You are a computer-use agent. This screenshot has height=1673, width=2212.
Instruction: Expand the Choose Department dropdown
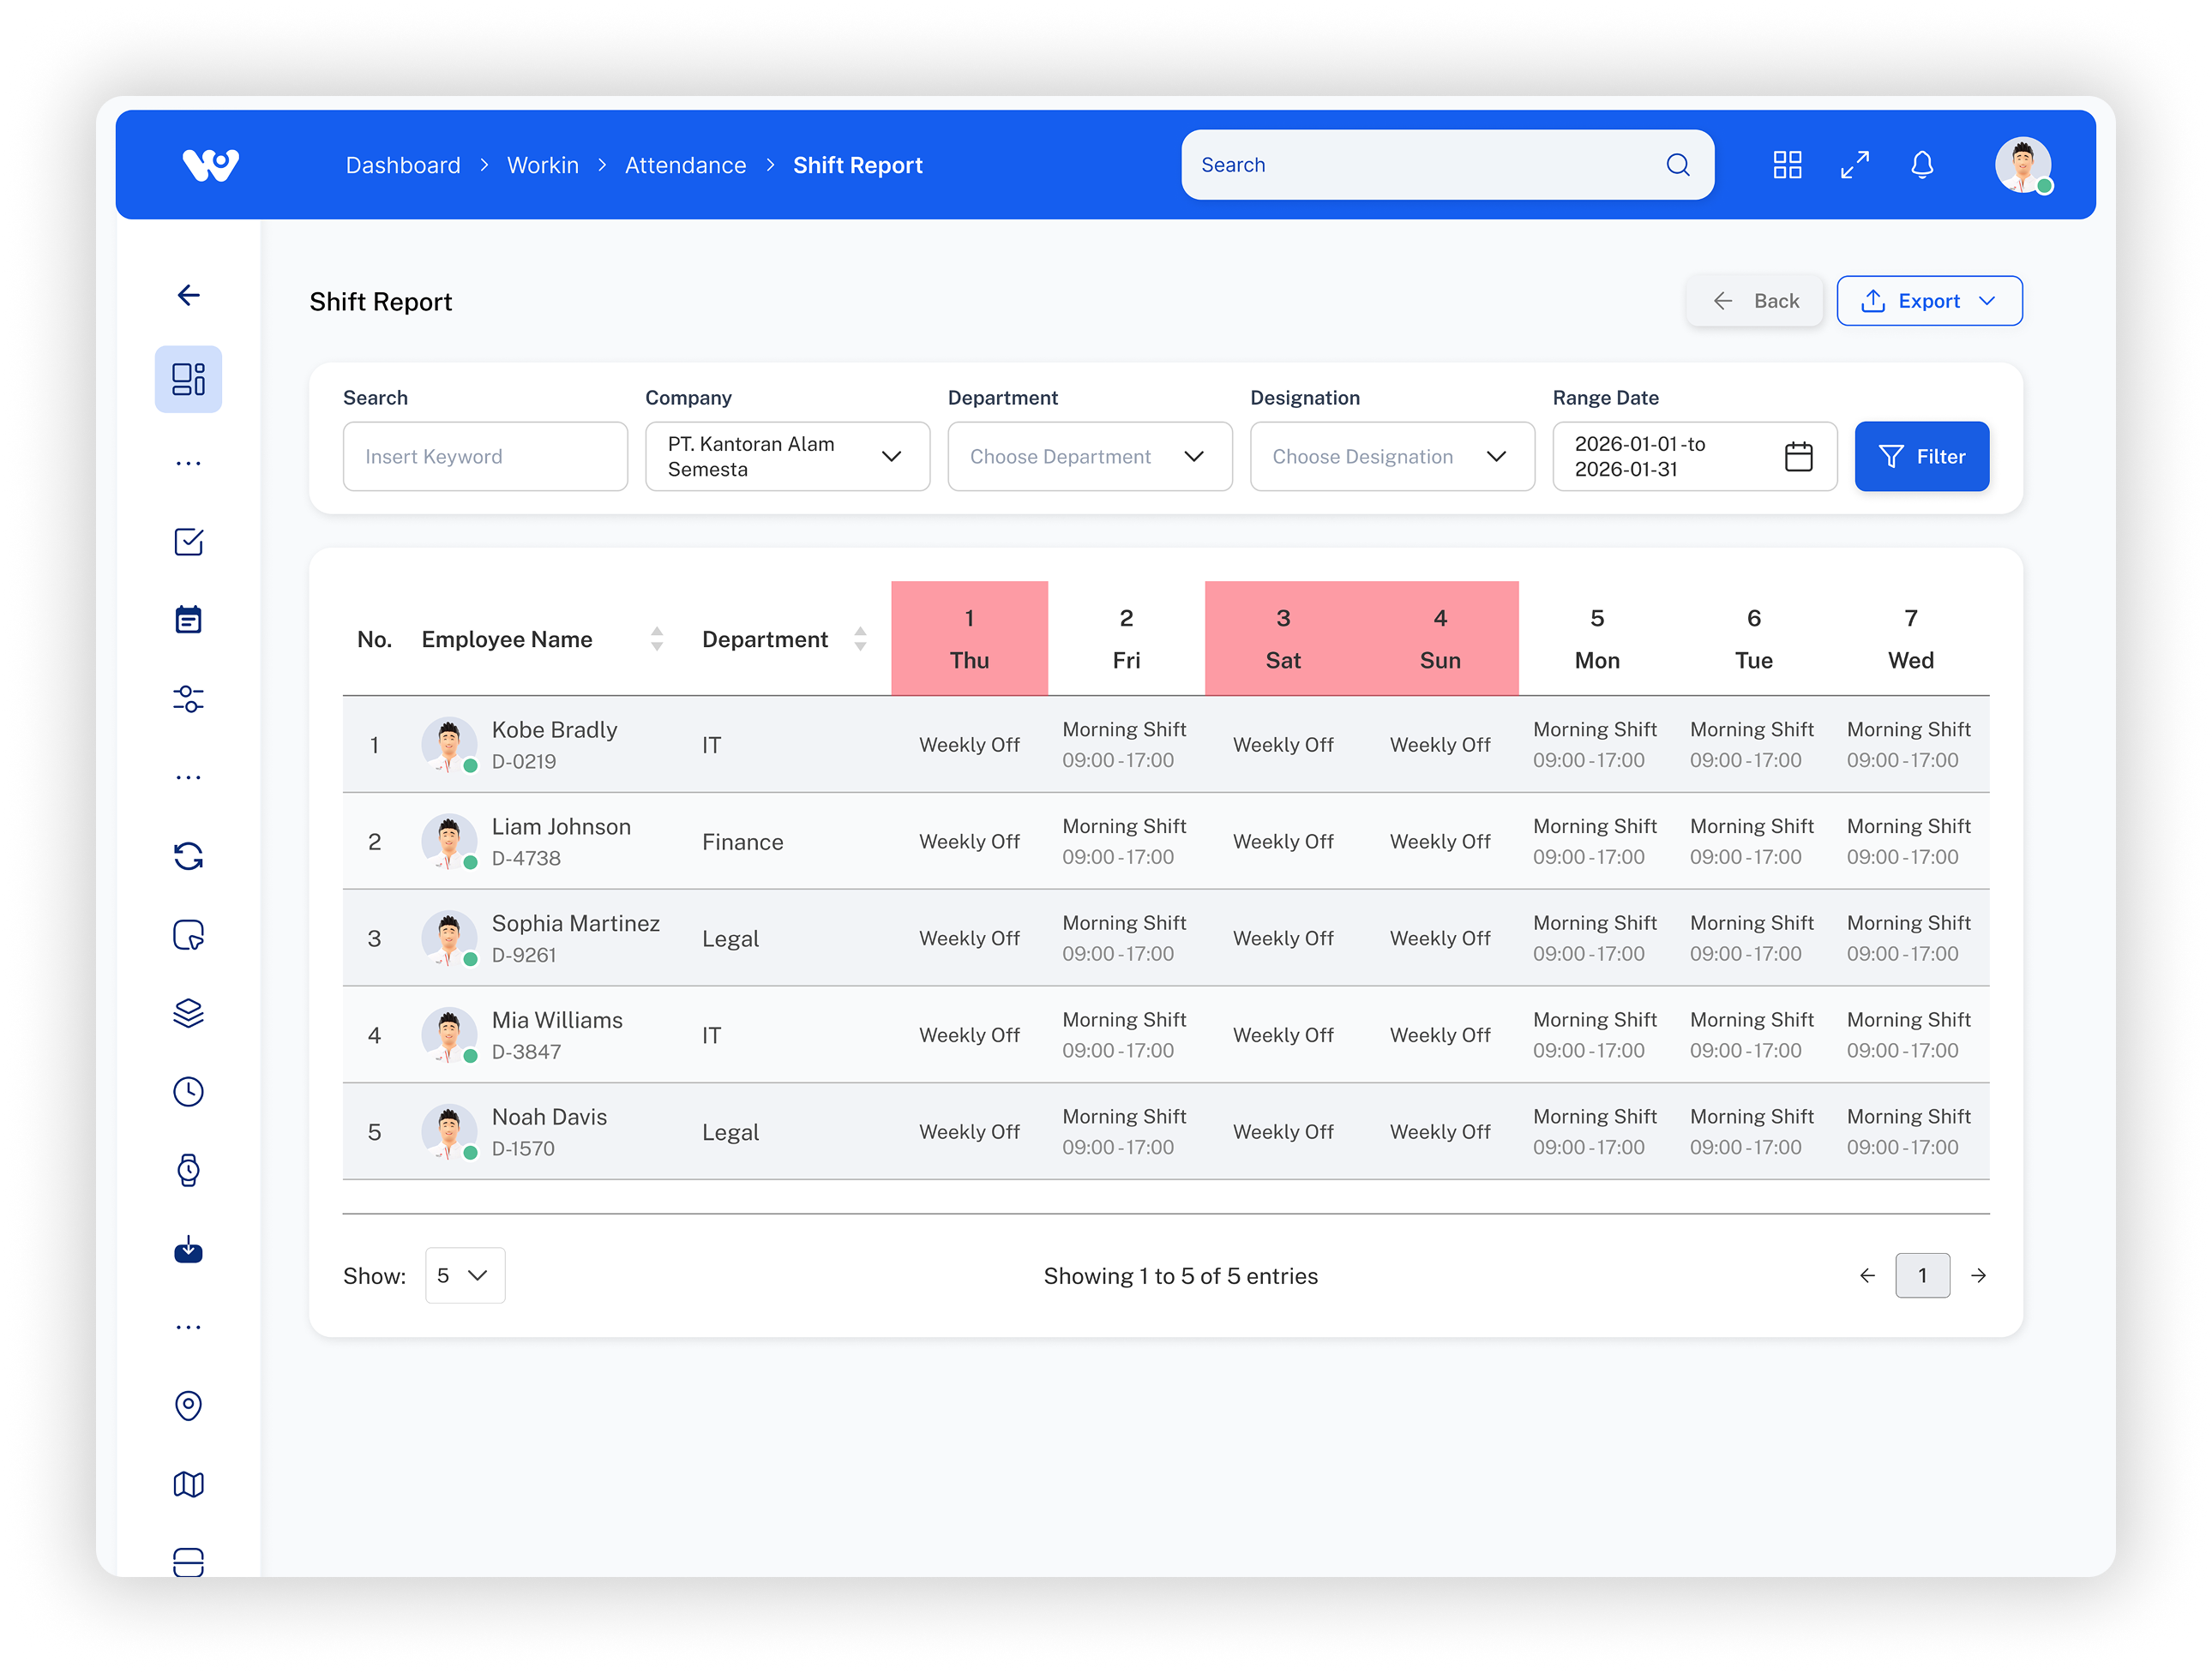[1089, 457]
